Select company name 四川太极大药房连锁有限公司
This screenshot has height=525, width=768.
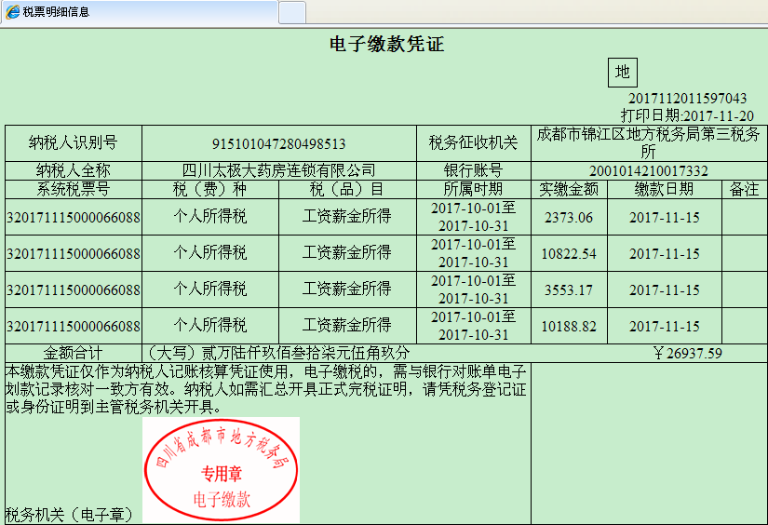point(278,170)
